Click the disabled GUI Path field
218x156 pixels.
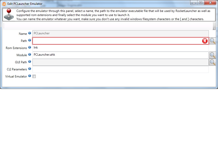point(121,62)
